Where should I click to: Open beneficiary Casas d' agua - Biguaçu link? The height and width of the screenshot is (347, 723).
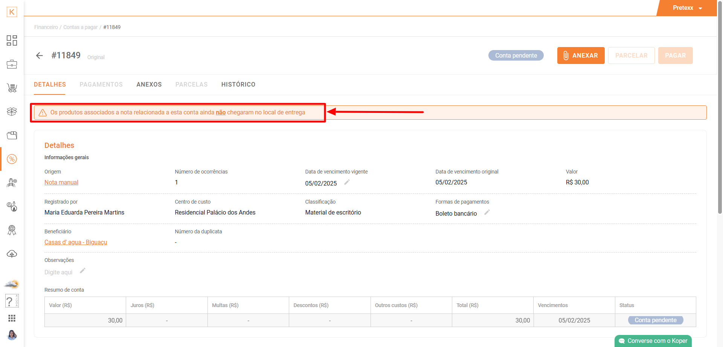click(x=76, y=242)
